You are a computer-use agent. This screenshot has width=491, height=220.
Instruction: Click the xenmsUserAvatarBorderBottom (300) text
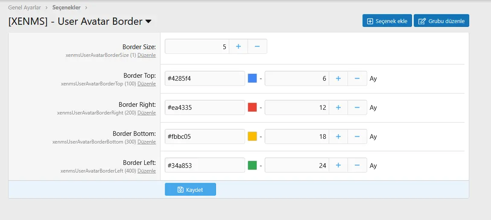[x=94, y=142]
